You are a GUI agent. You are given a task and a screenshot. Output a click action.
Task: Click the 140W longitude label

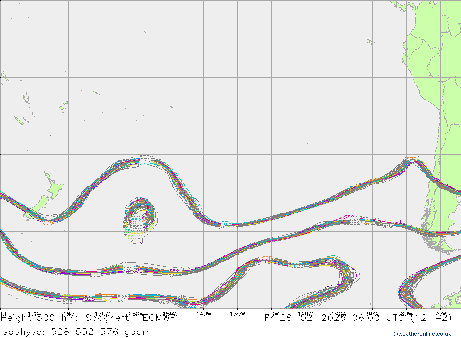point(204,314)
